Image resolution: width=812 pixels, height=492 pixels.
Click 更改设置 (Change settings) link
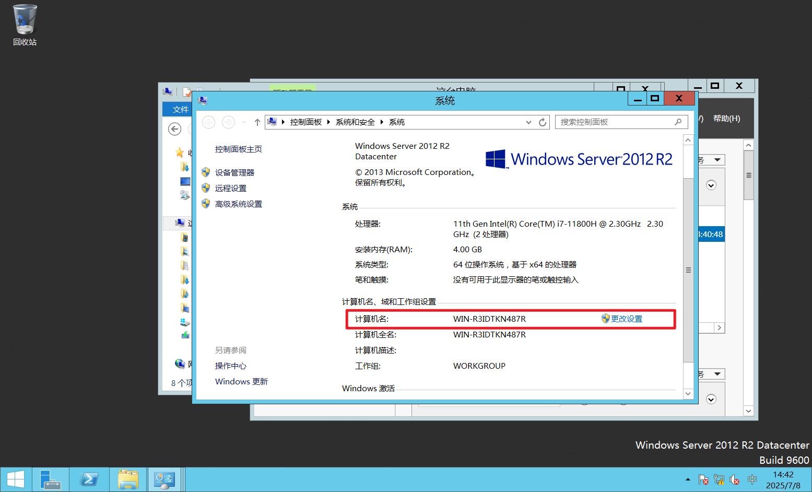627,319
